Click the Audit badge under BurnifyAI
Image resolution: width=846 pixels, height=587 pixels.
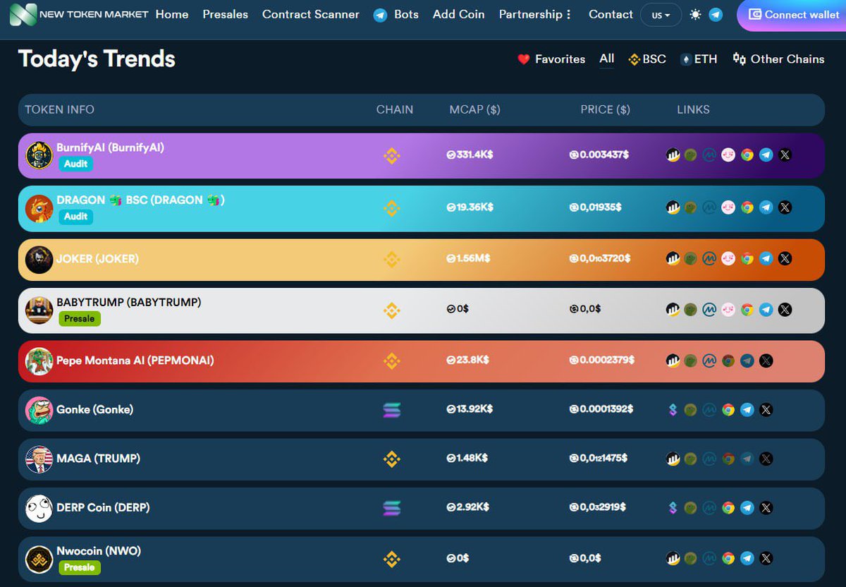(76, 164)
